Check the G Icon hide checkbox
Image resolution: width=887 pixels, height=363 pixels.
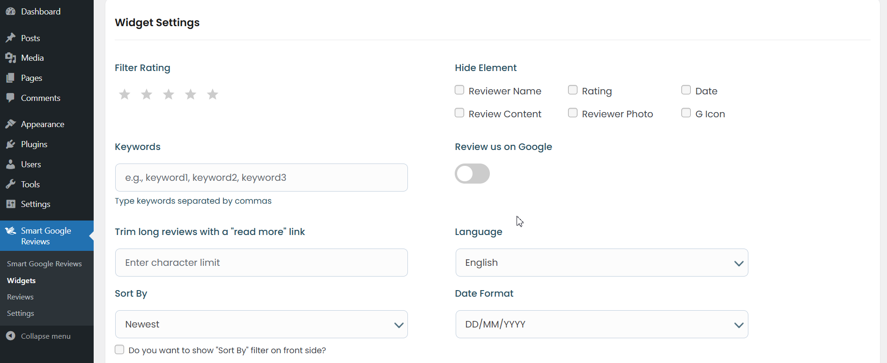686,113
